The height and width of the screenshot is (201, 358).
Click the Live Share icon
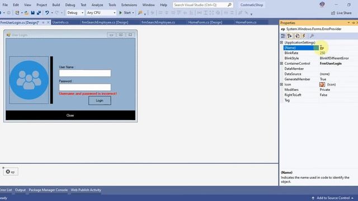click(x=333, y=13)
